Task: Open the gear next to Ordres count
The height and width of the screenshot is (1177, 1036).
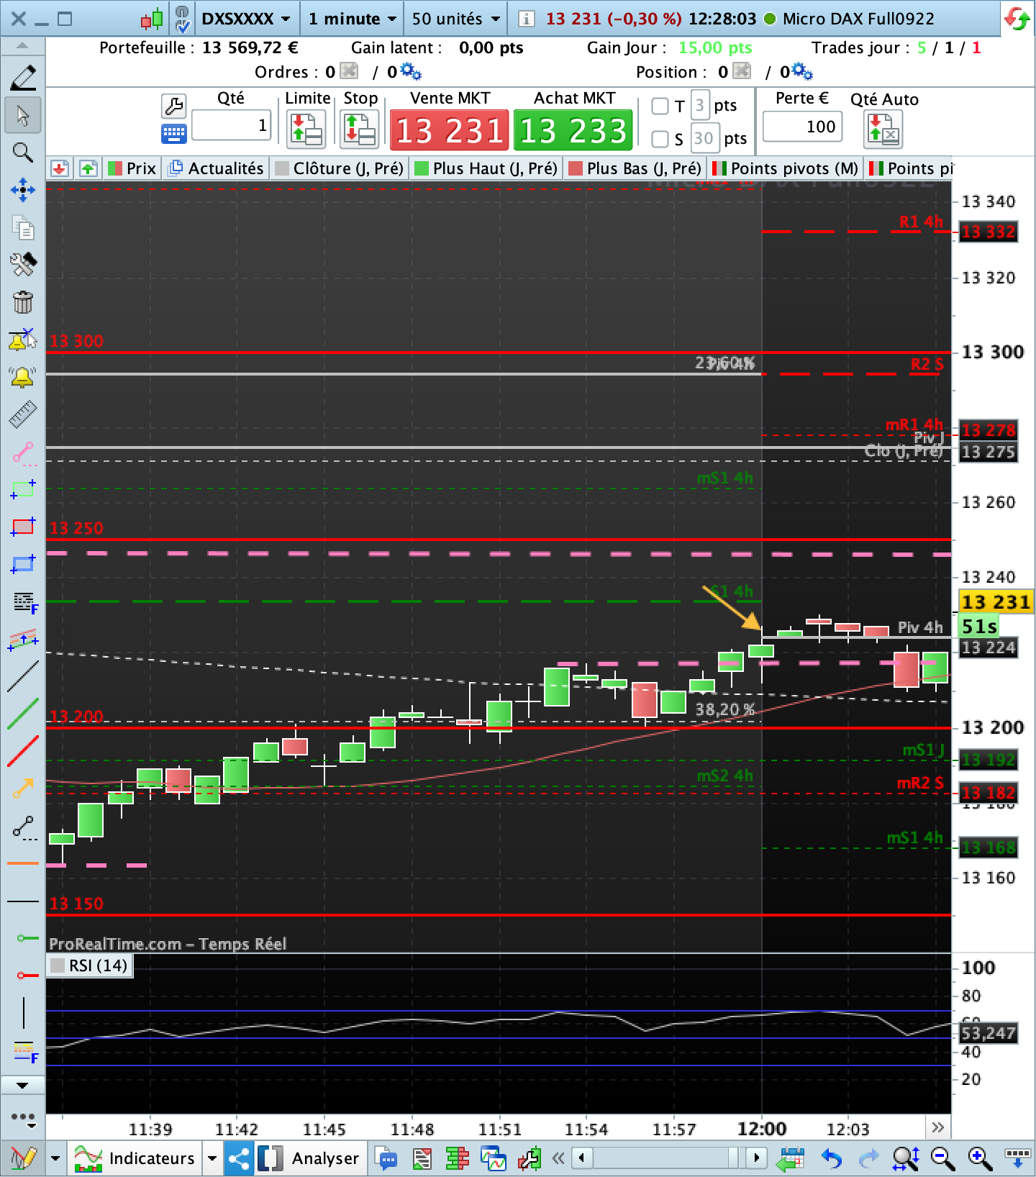Action: [411, 72]
